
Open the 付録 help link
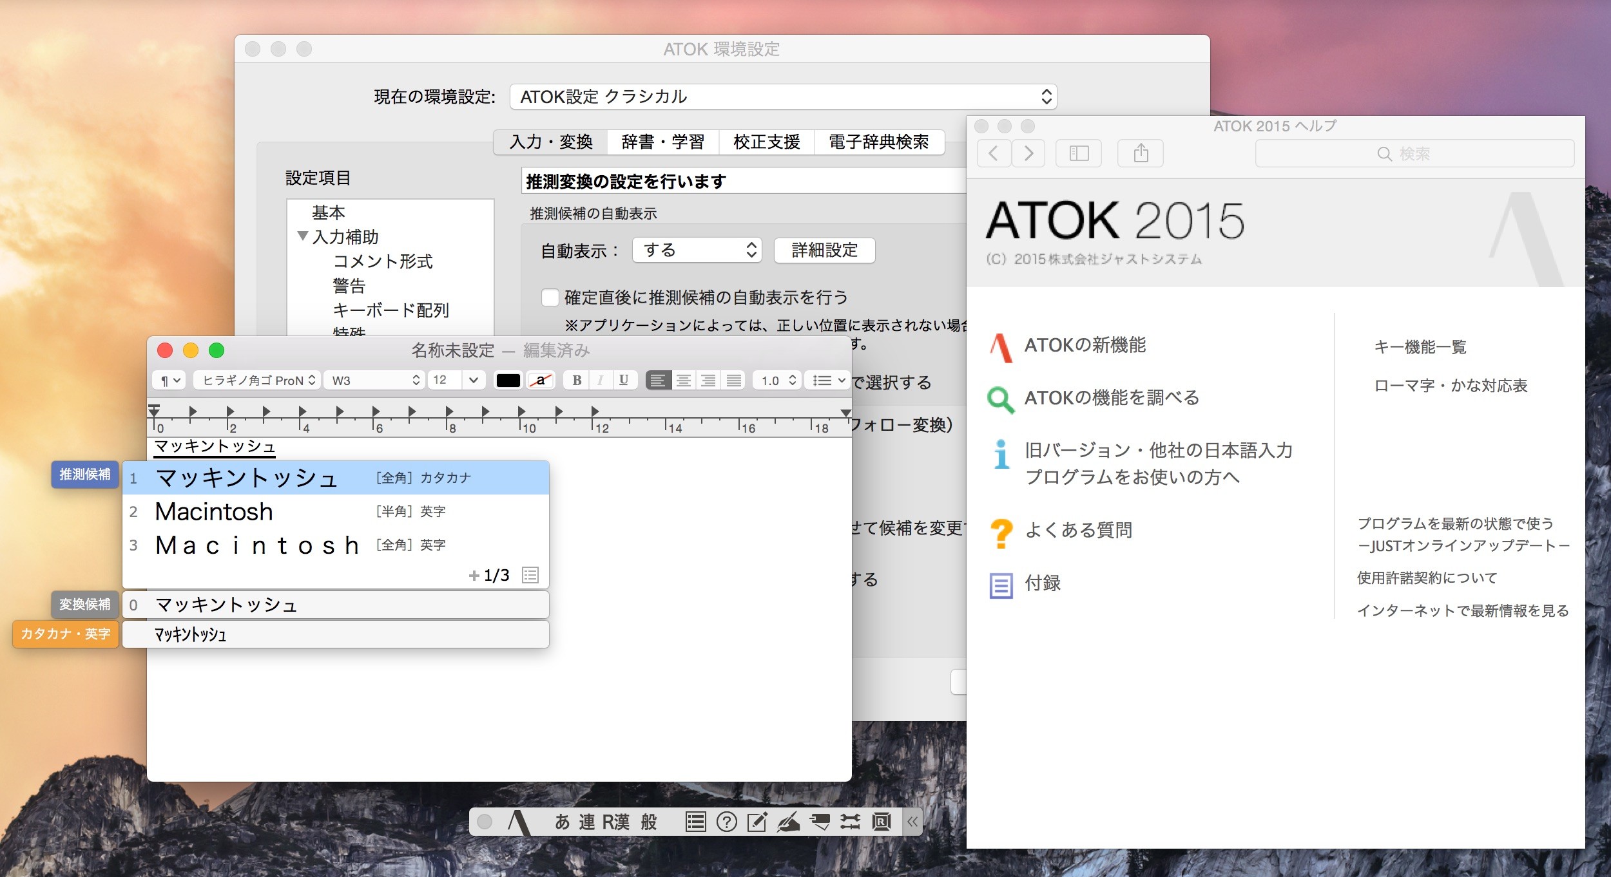tap(1043, 583)
